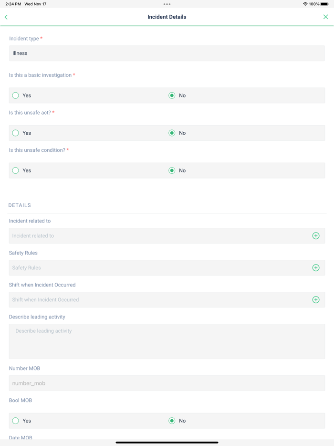Select Yes for unsafe act
This screenshot has height=446, width=334.
(x=16, y=133)
